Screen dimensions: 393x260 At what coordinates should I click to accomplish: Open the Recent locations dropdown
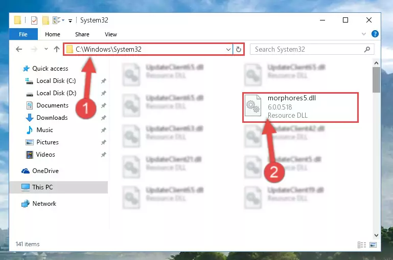point(46,49)
